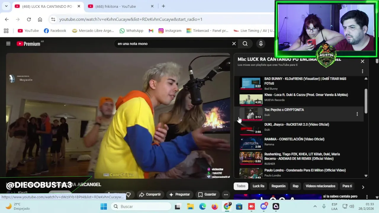This screenshot has height=213, width=379.
Task: Close the frikitona YouTube tab
Action: [x=152, y=6]
